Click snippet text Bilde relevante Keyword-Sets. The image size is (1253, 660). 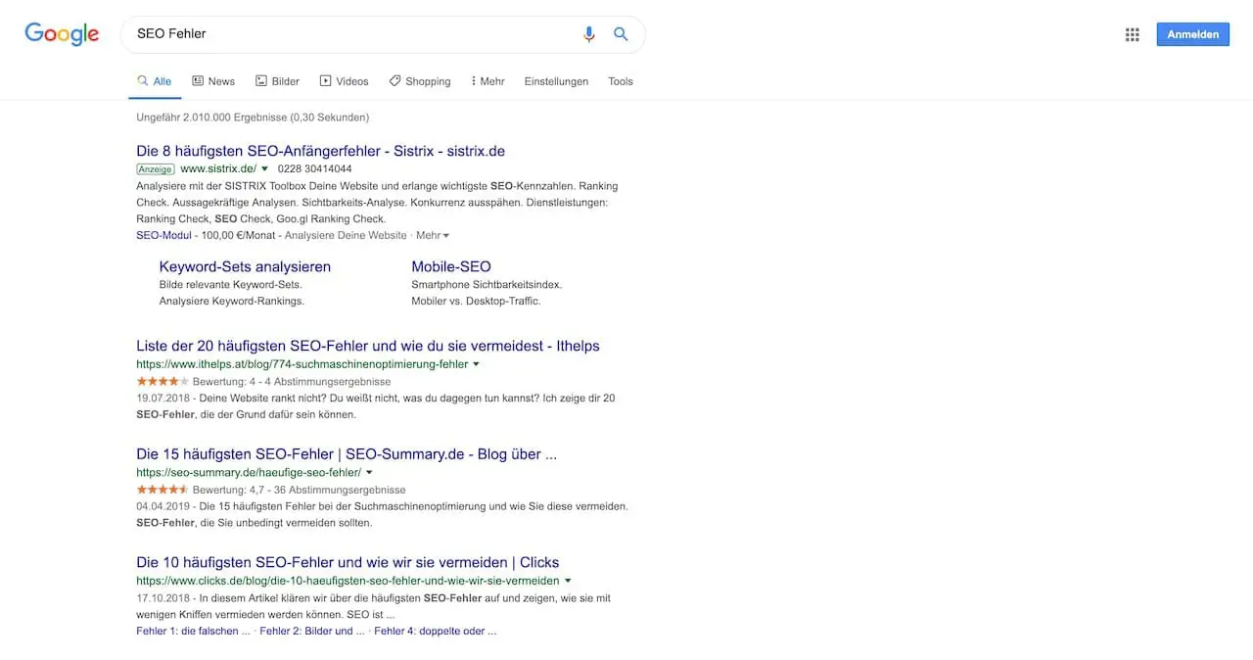point(230,284)
